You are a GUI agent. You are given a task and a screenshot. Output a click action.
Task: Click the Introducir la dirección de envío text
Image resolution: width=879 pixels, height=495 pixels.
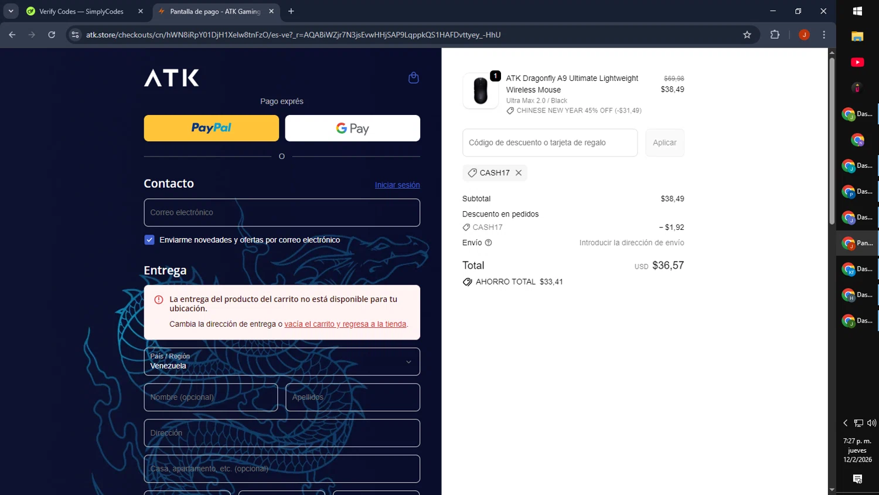[632, 243]
